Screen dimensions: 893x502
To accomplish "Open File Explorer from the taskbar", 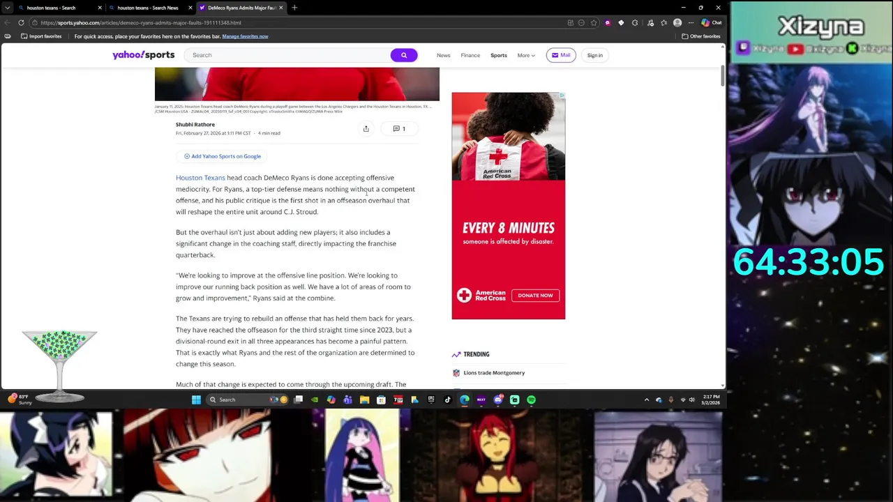I will point(364,400).
